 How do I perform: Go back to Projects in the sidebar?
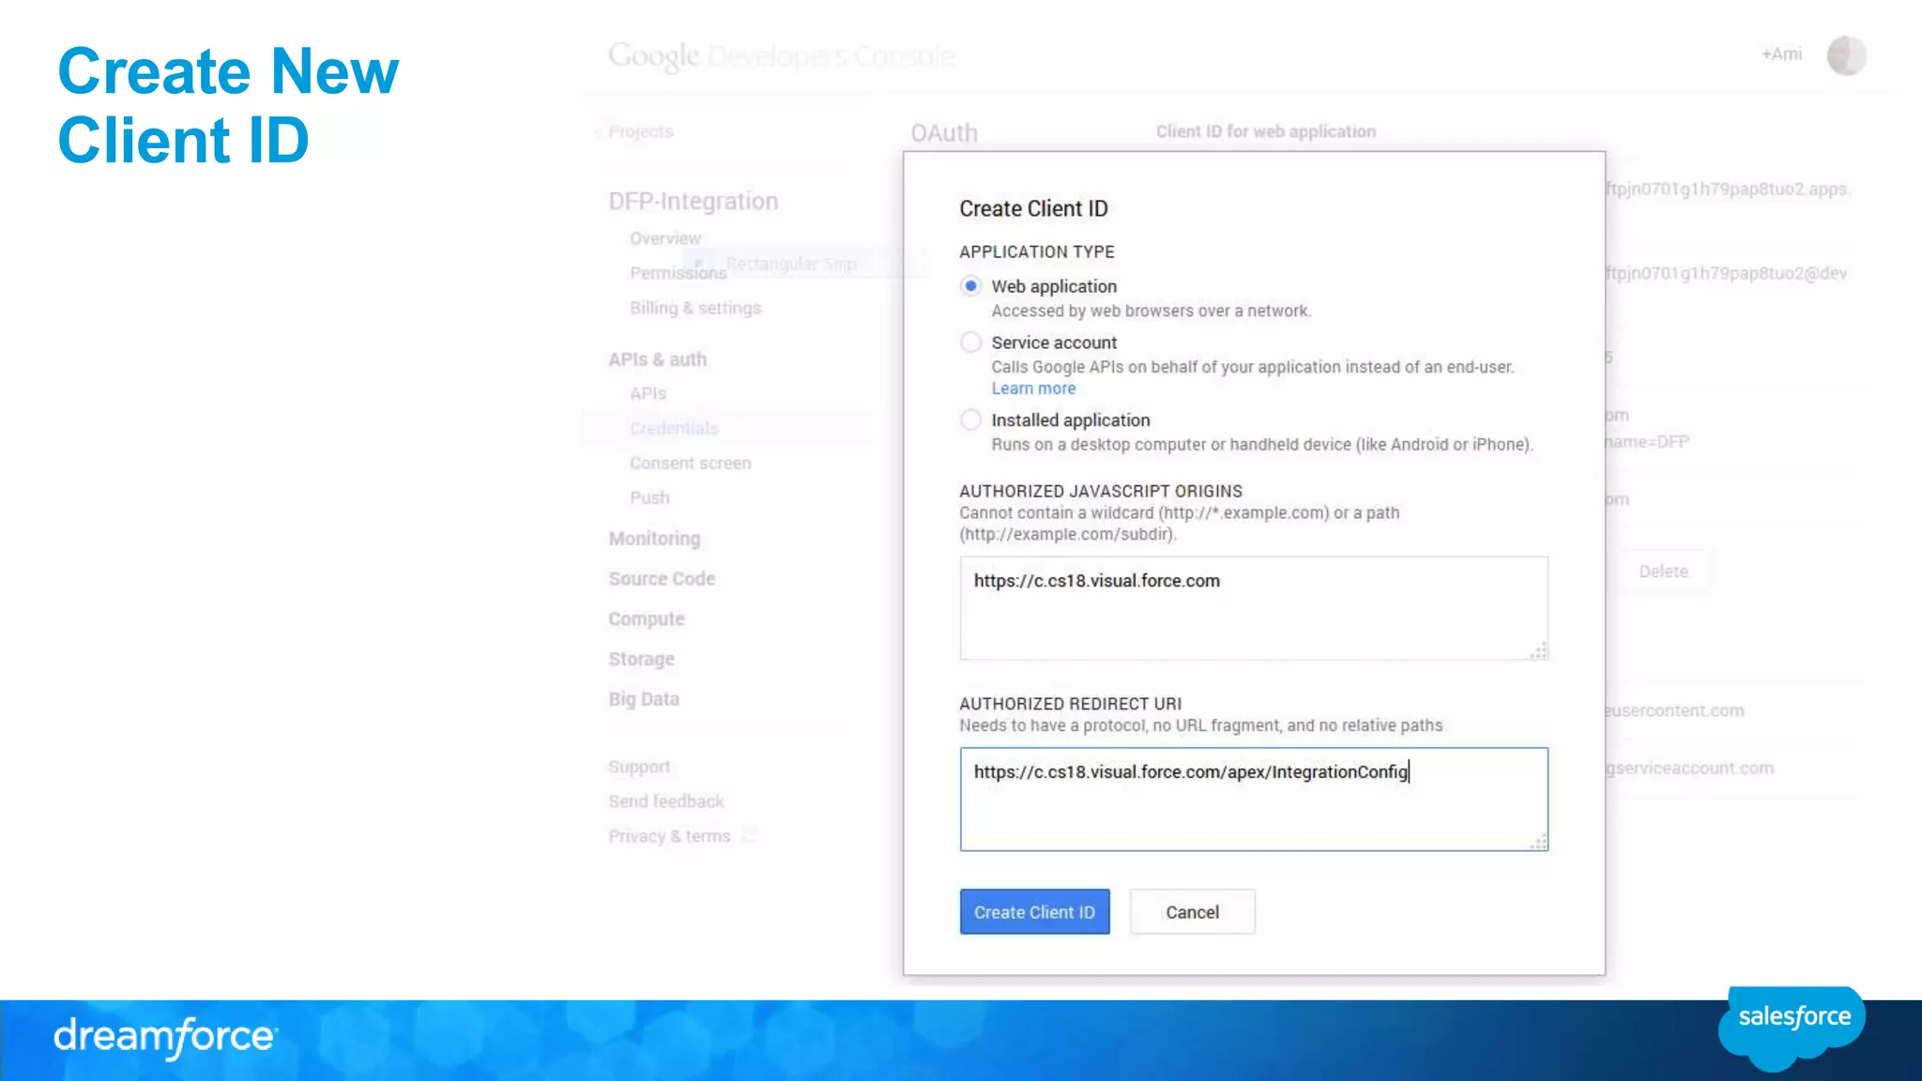[x=639, y=131]
